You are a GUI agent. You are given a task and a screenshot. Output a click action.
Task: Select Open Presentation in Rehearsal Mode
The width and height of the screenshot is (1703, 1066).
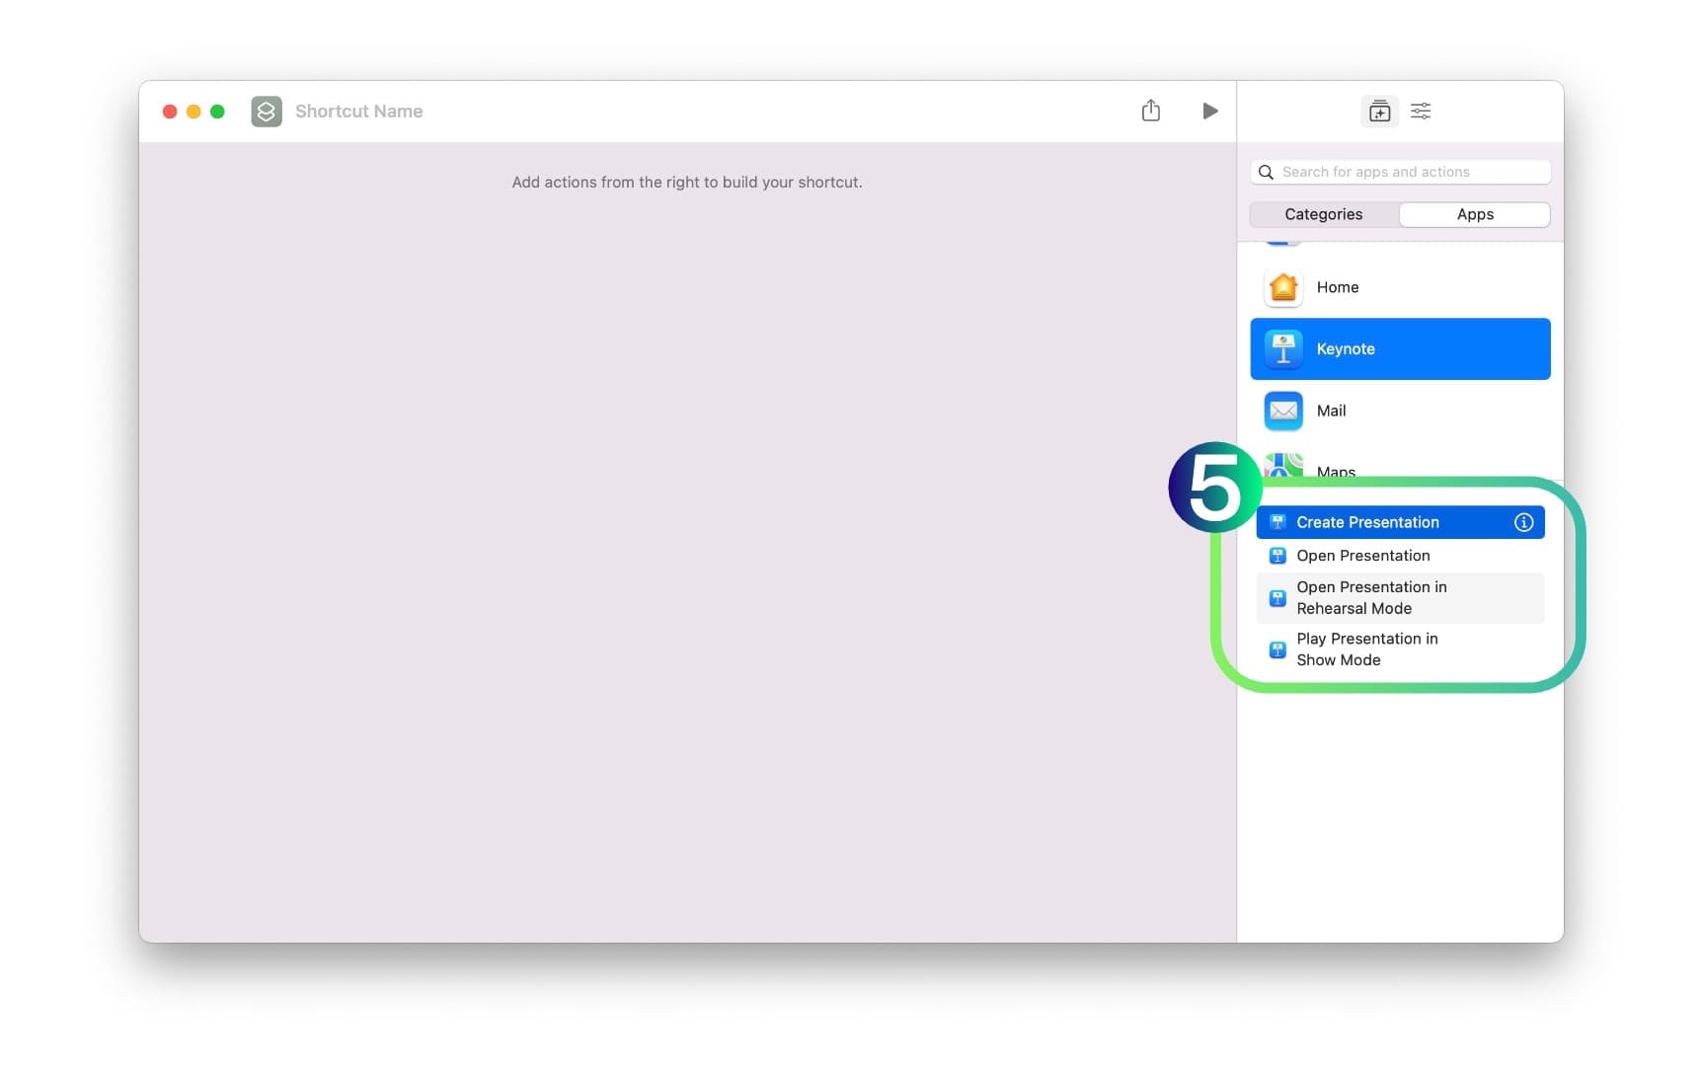coord(1371,597)
